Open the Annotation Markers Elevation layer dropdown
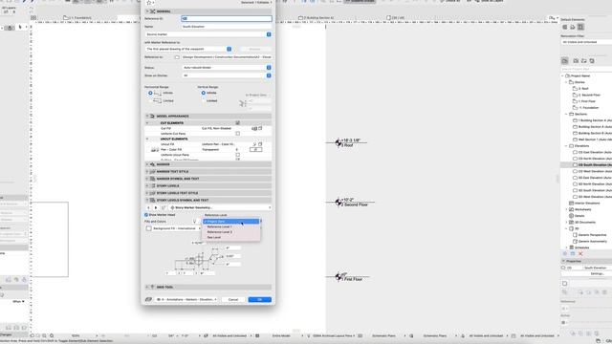This screenshot has height=344, width=612. (x=187, y=299)
